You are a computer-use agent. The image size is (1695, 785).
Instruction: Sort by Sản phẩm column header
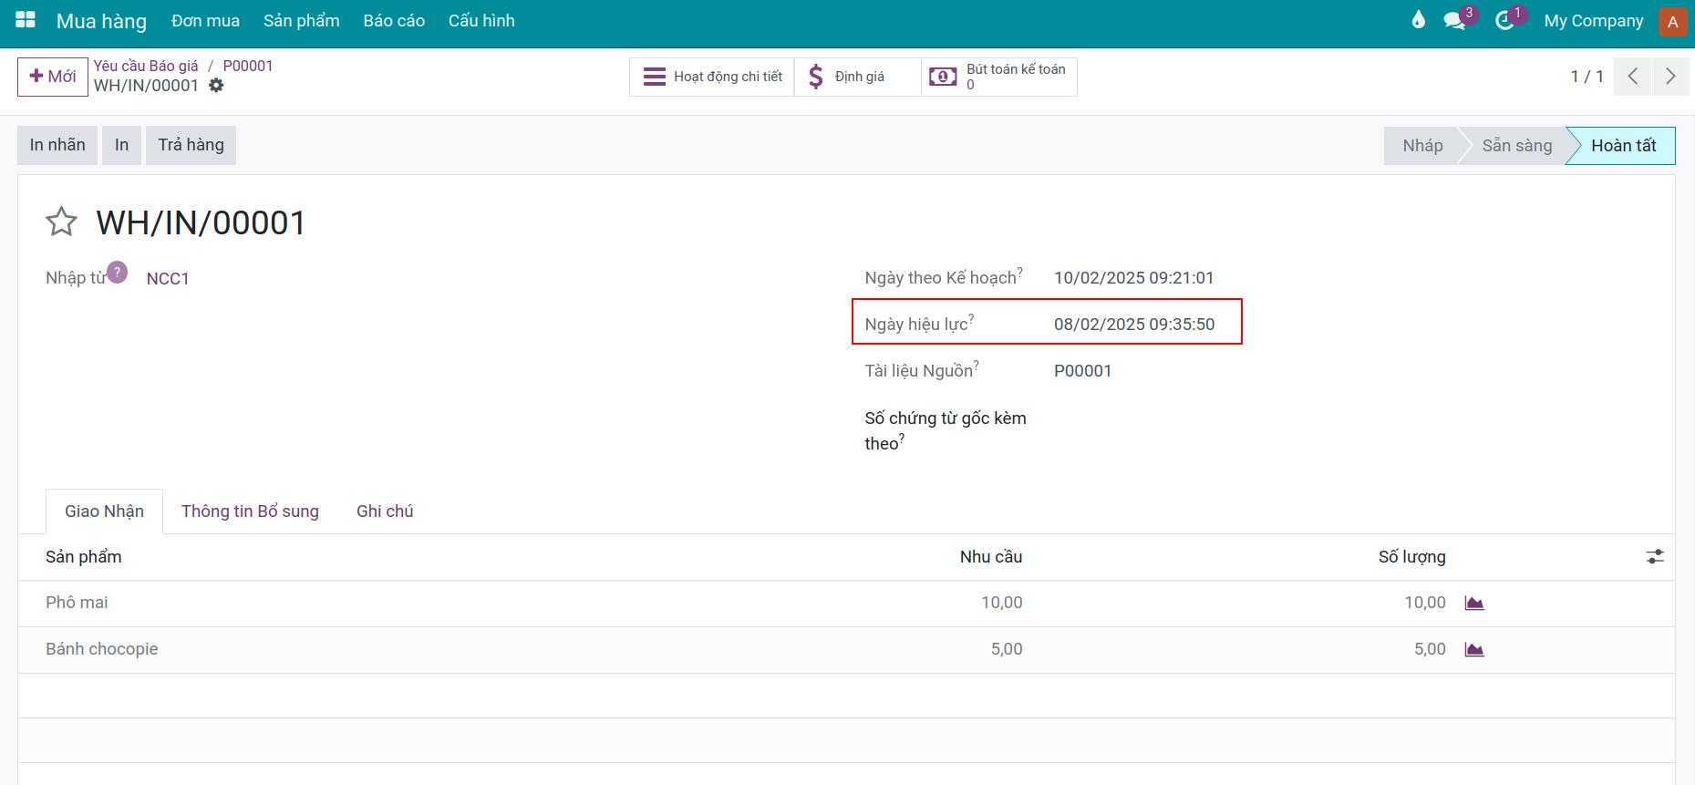(x=84, y=556)
